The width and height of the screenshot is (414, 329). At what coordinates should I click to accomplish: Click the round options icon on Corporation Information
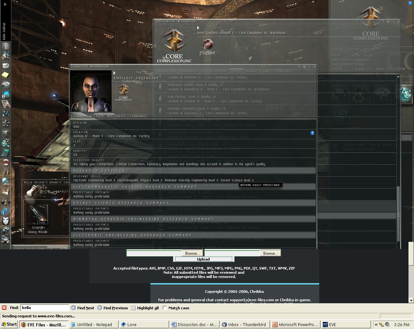point(388,21)
